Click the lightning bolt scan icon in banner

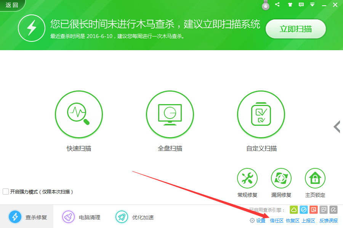click(32, 28)
